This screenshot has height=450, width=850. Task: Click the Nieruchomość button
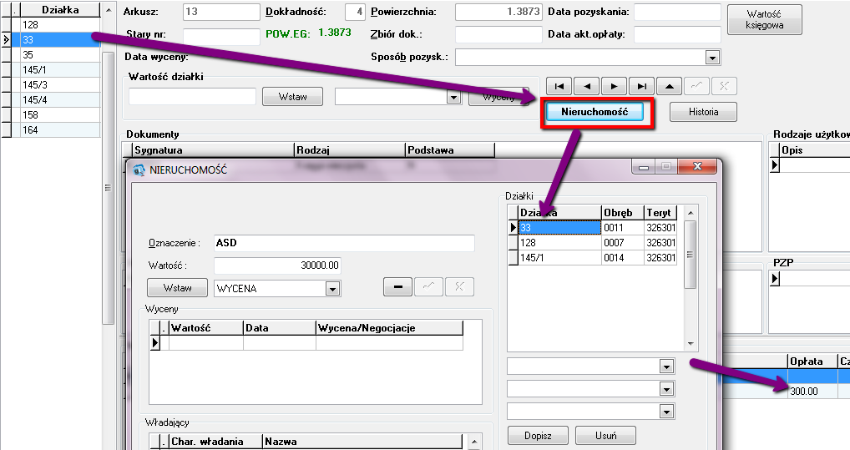(x=594, y=112)
